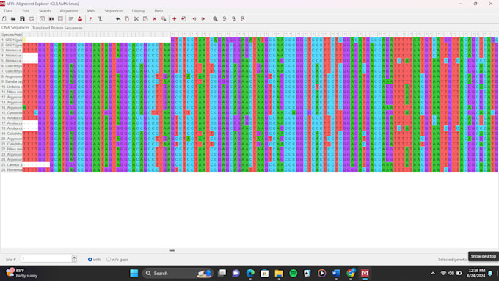Image resolution: width=499 pixels, height=281 pixels.
Task: Click the red flag mark-site icon
Action: tap(91, 19)
